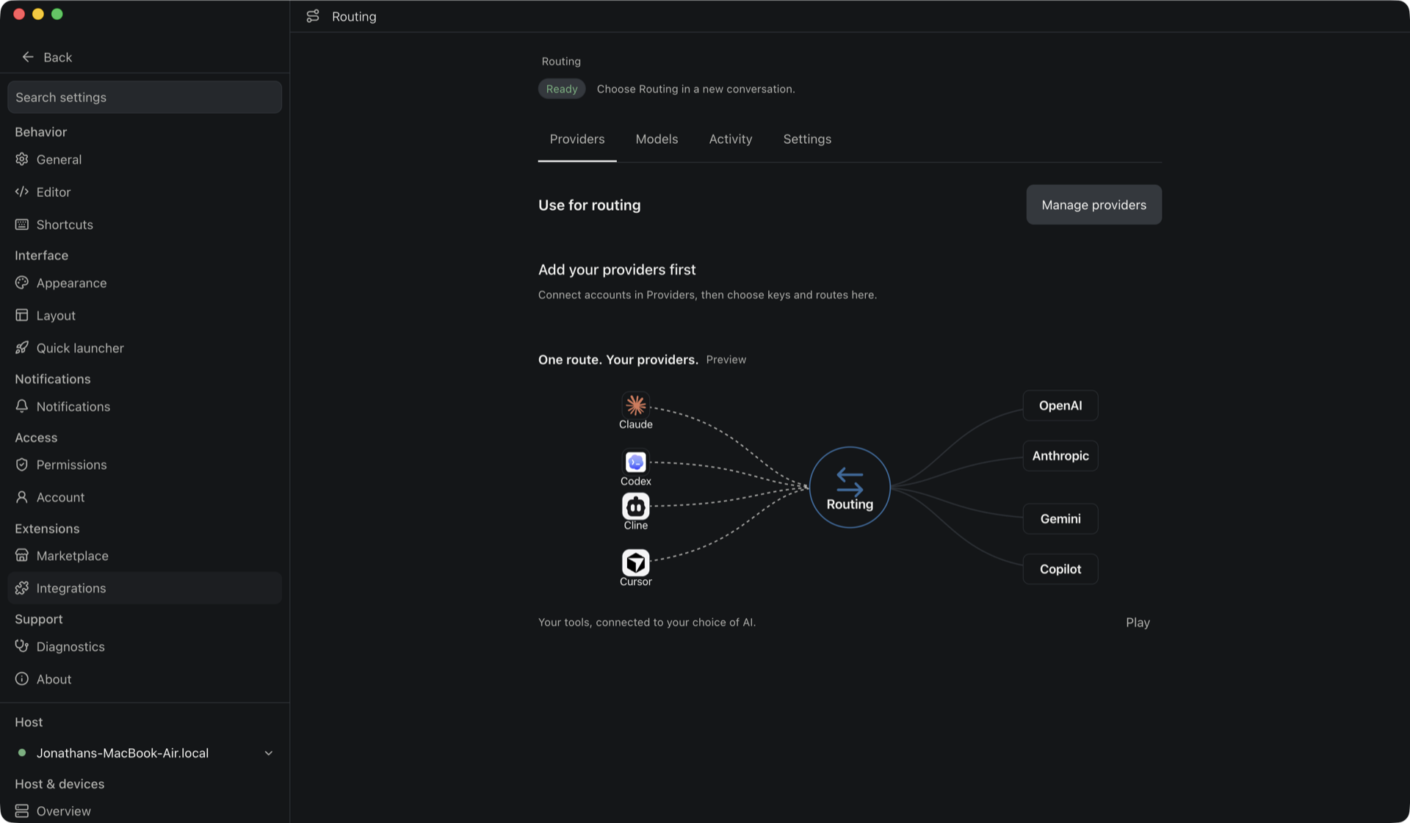
Task: Click the Back arrow icon
Action: (x=28, y=57)
